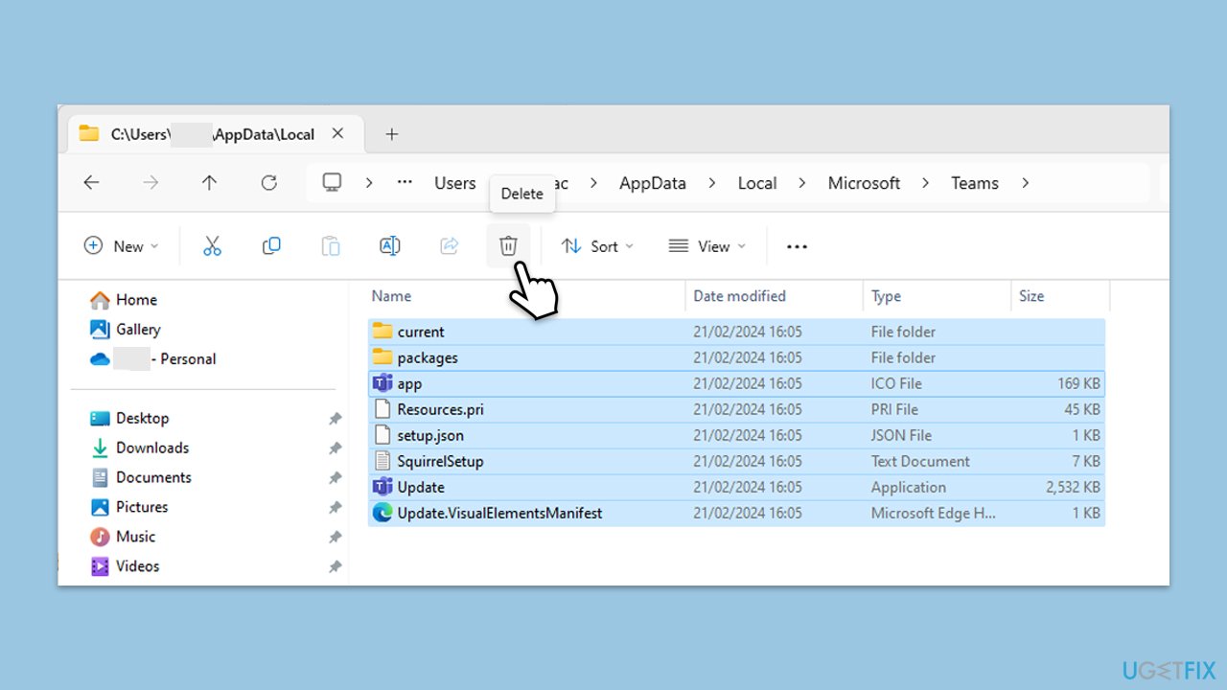Open the OneDrive Personal entry
Screen dimensions: 1227x690
click(153, 359)
